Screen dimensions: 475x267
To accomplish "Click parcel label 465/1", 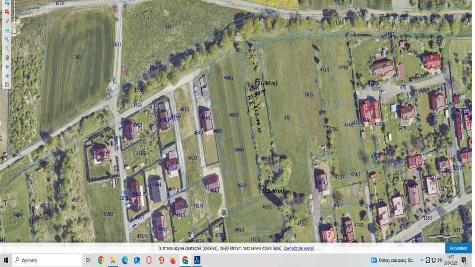I will (x=239, y=230).
